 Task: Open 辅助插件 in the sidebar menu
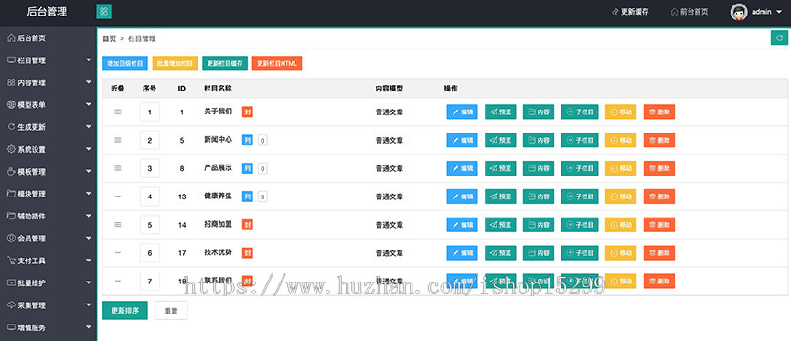pos(31,216)
